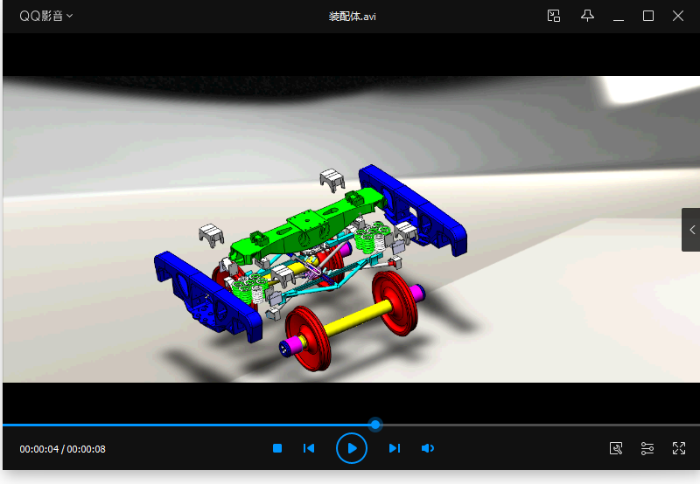This screenshot has width=700, height=484.
Task: Open playback settings sliders icon
Action: 647,448
